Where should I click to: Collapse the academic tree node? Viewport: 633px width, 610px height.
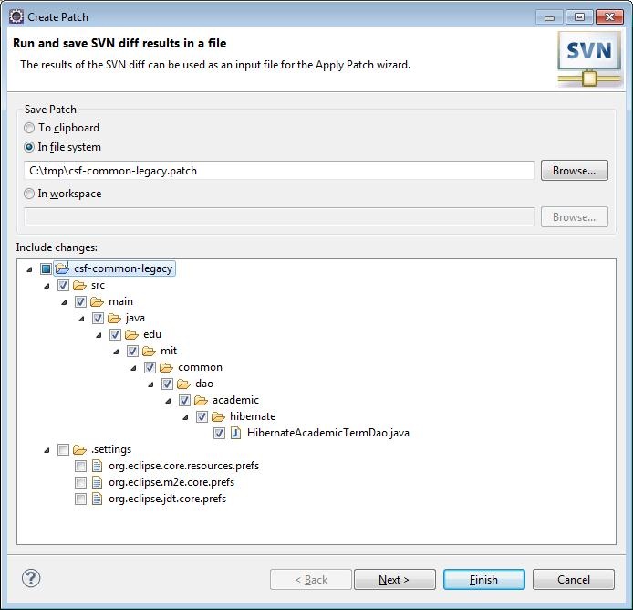click(x=169, y=401)
